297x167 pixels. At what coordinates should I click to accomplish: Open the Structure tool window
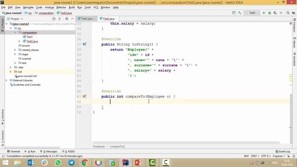pyautogui.click(x=2, y=138)
